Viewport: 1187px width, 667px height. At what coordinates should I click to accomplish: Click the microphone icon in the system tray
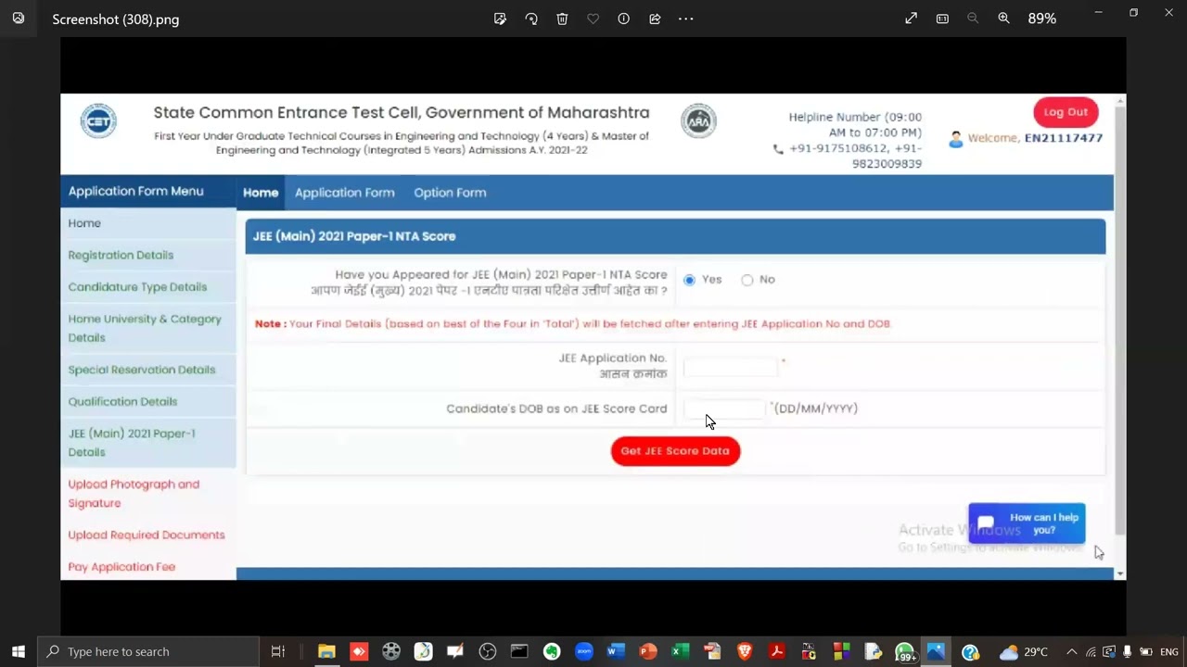[1127, 651]
